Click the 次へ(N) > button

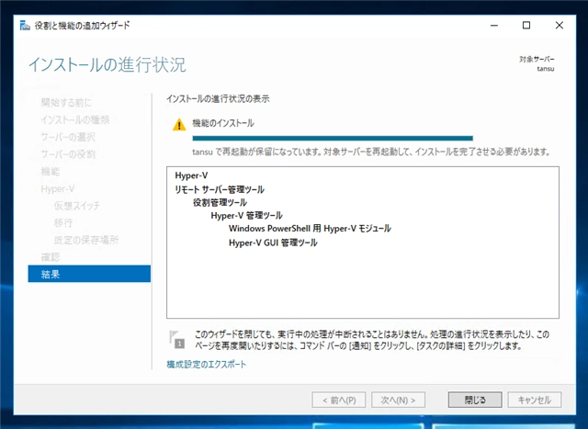[398, 400]
